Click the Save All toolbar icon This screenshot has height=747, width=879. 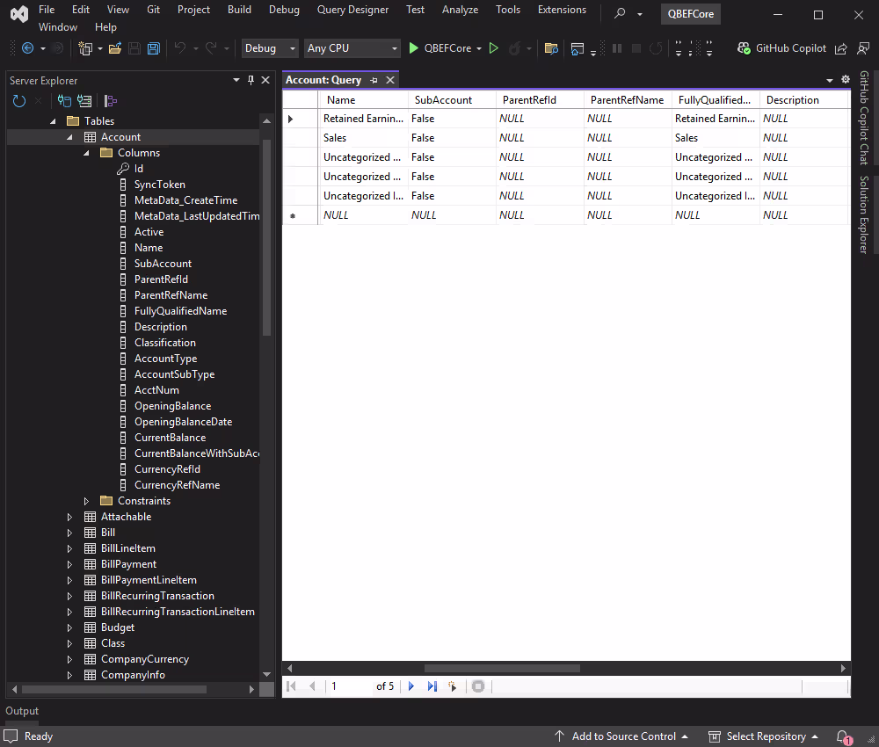click(154, 48)
